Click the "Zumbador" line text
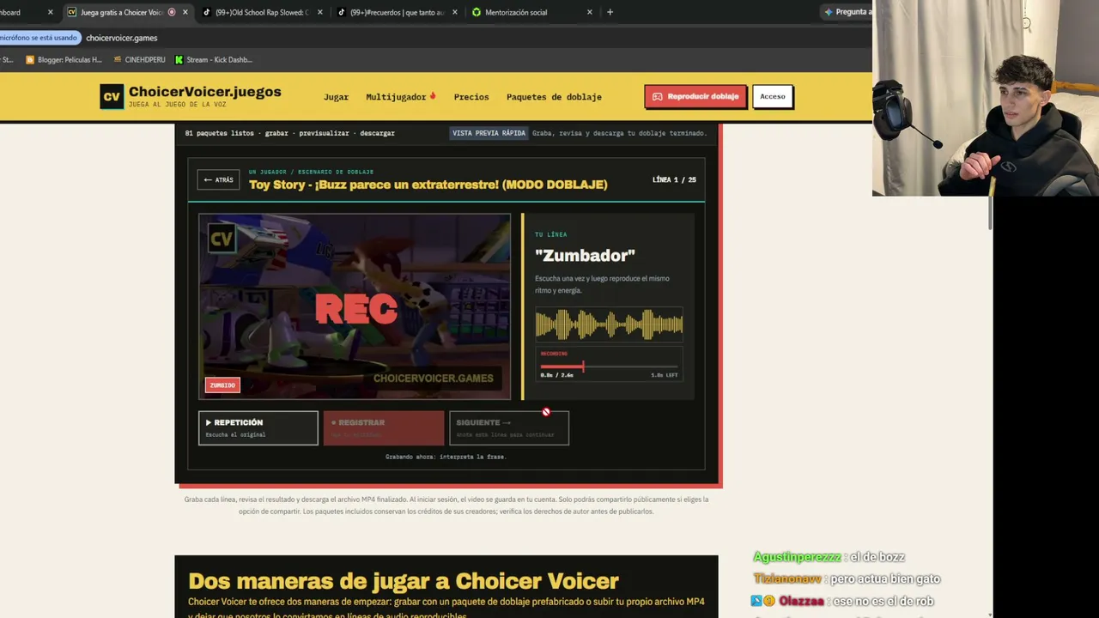This screenshot has width=1099, height=618. (585, 255)
